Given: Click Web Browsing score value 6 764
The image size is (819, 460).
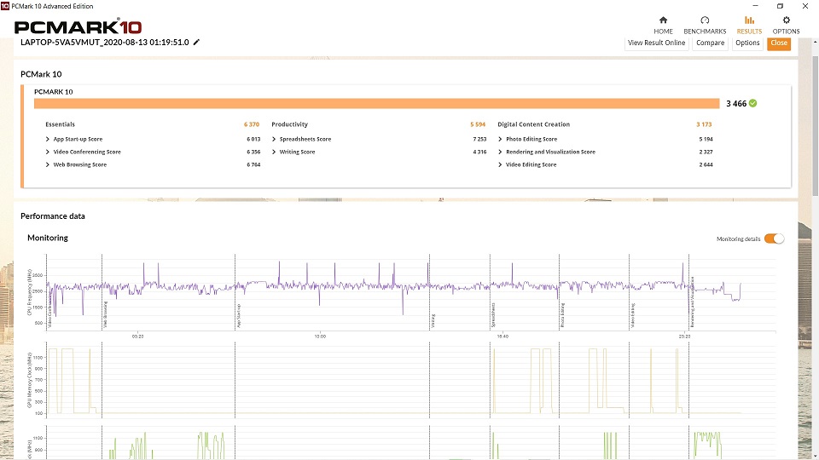Looking at the screenshot, I should click(253, 164).
